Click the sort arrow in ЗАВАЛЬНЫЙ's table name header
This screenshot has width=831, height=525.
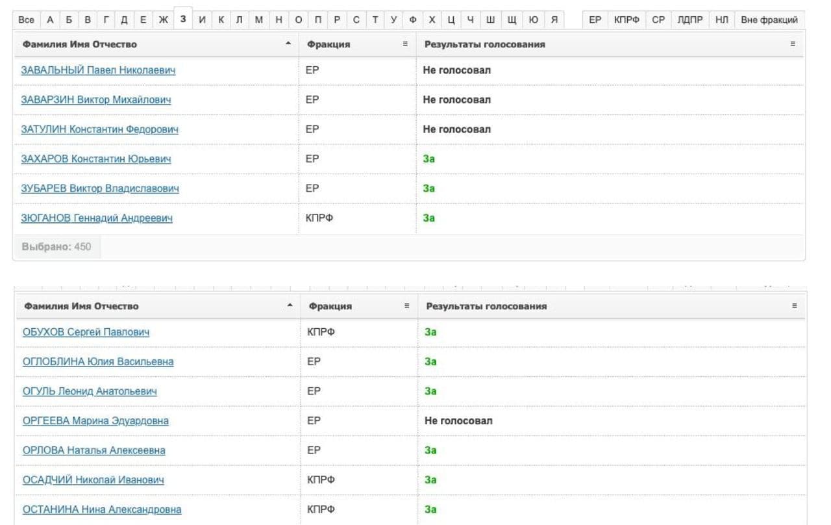tap(288, 44)
